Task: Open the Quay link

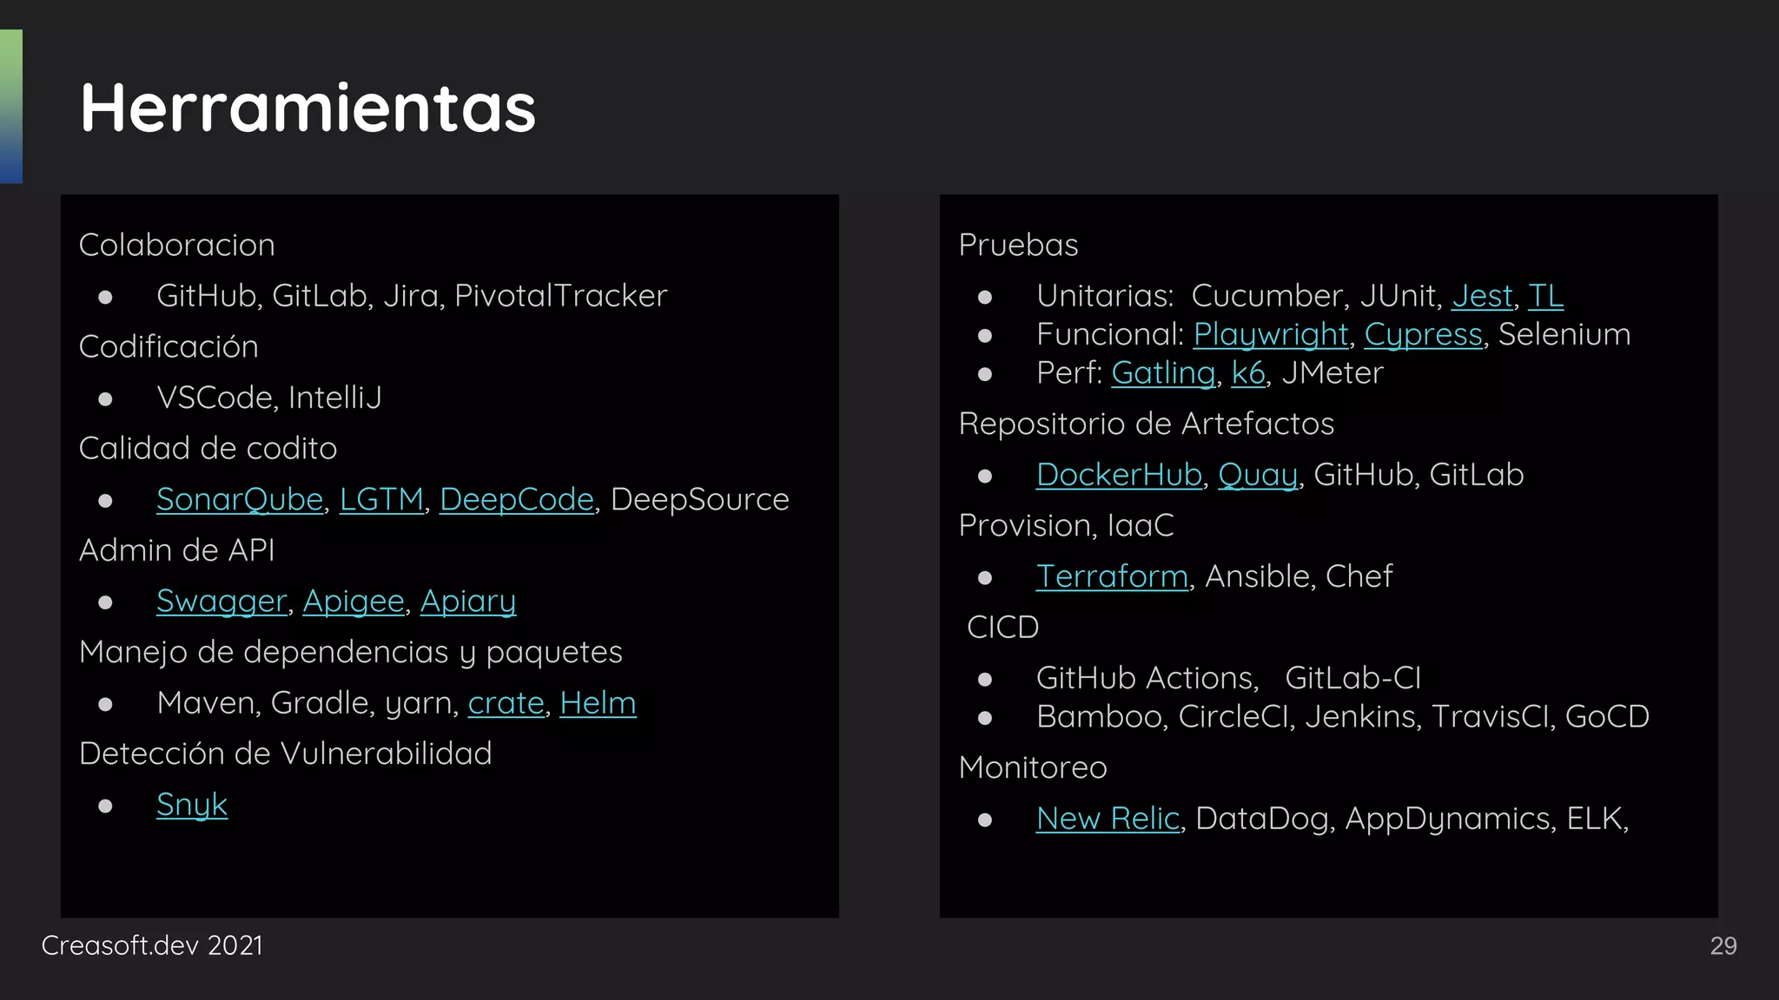Action: (x=1258, y=474)
